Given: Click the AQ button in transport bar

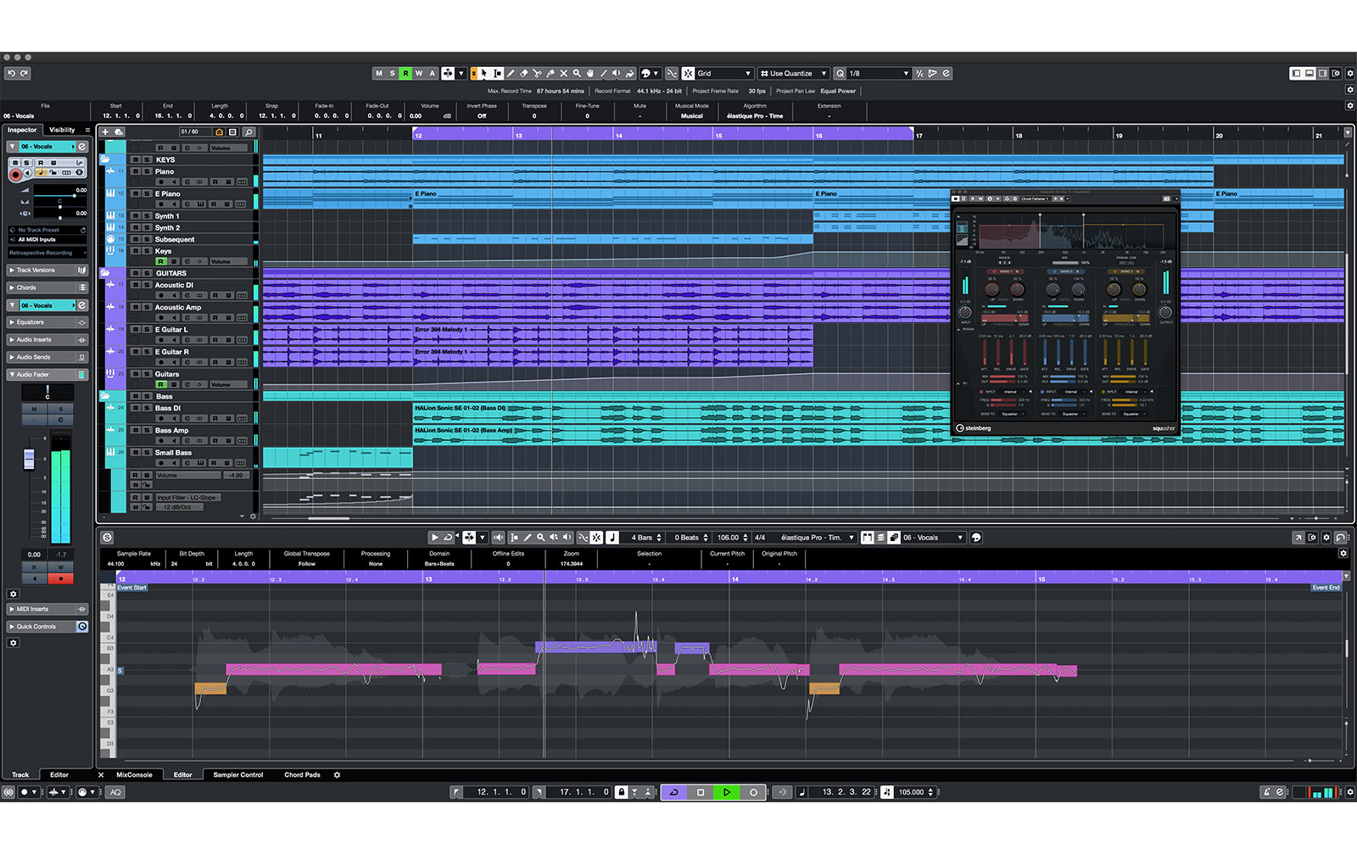Looking at the screenshot, I should tap(115, 792).
